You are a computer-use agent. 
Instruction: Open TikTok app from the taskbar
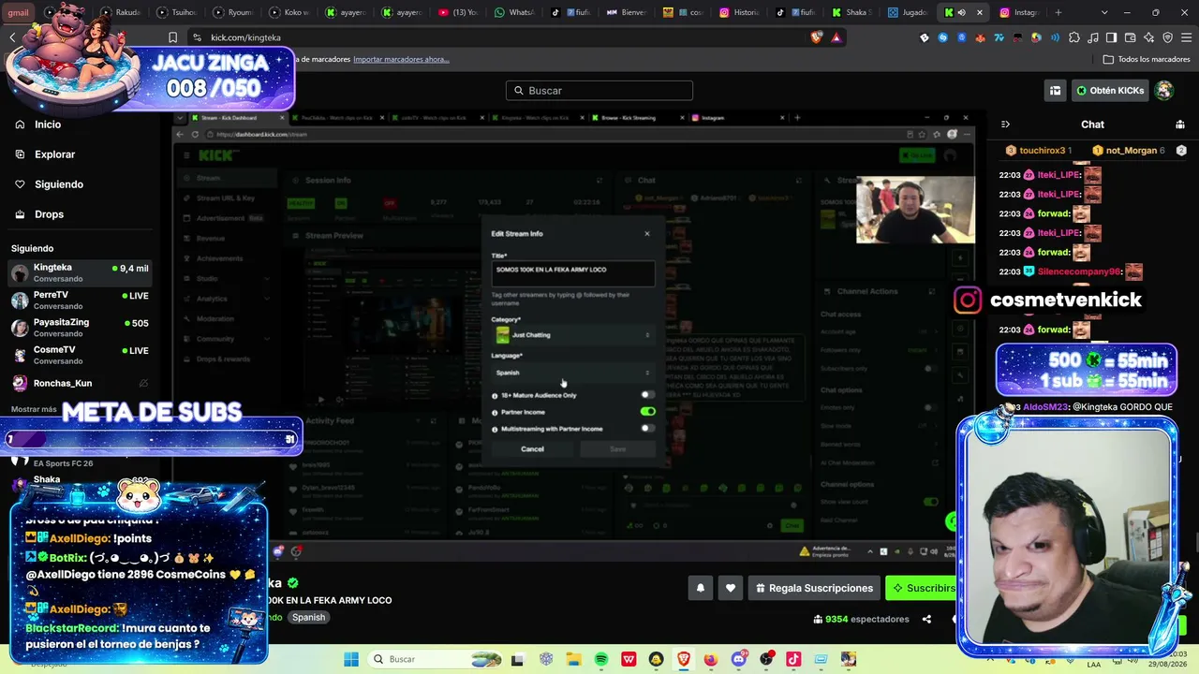click(x=794, y=659)
